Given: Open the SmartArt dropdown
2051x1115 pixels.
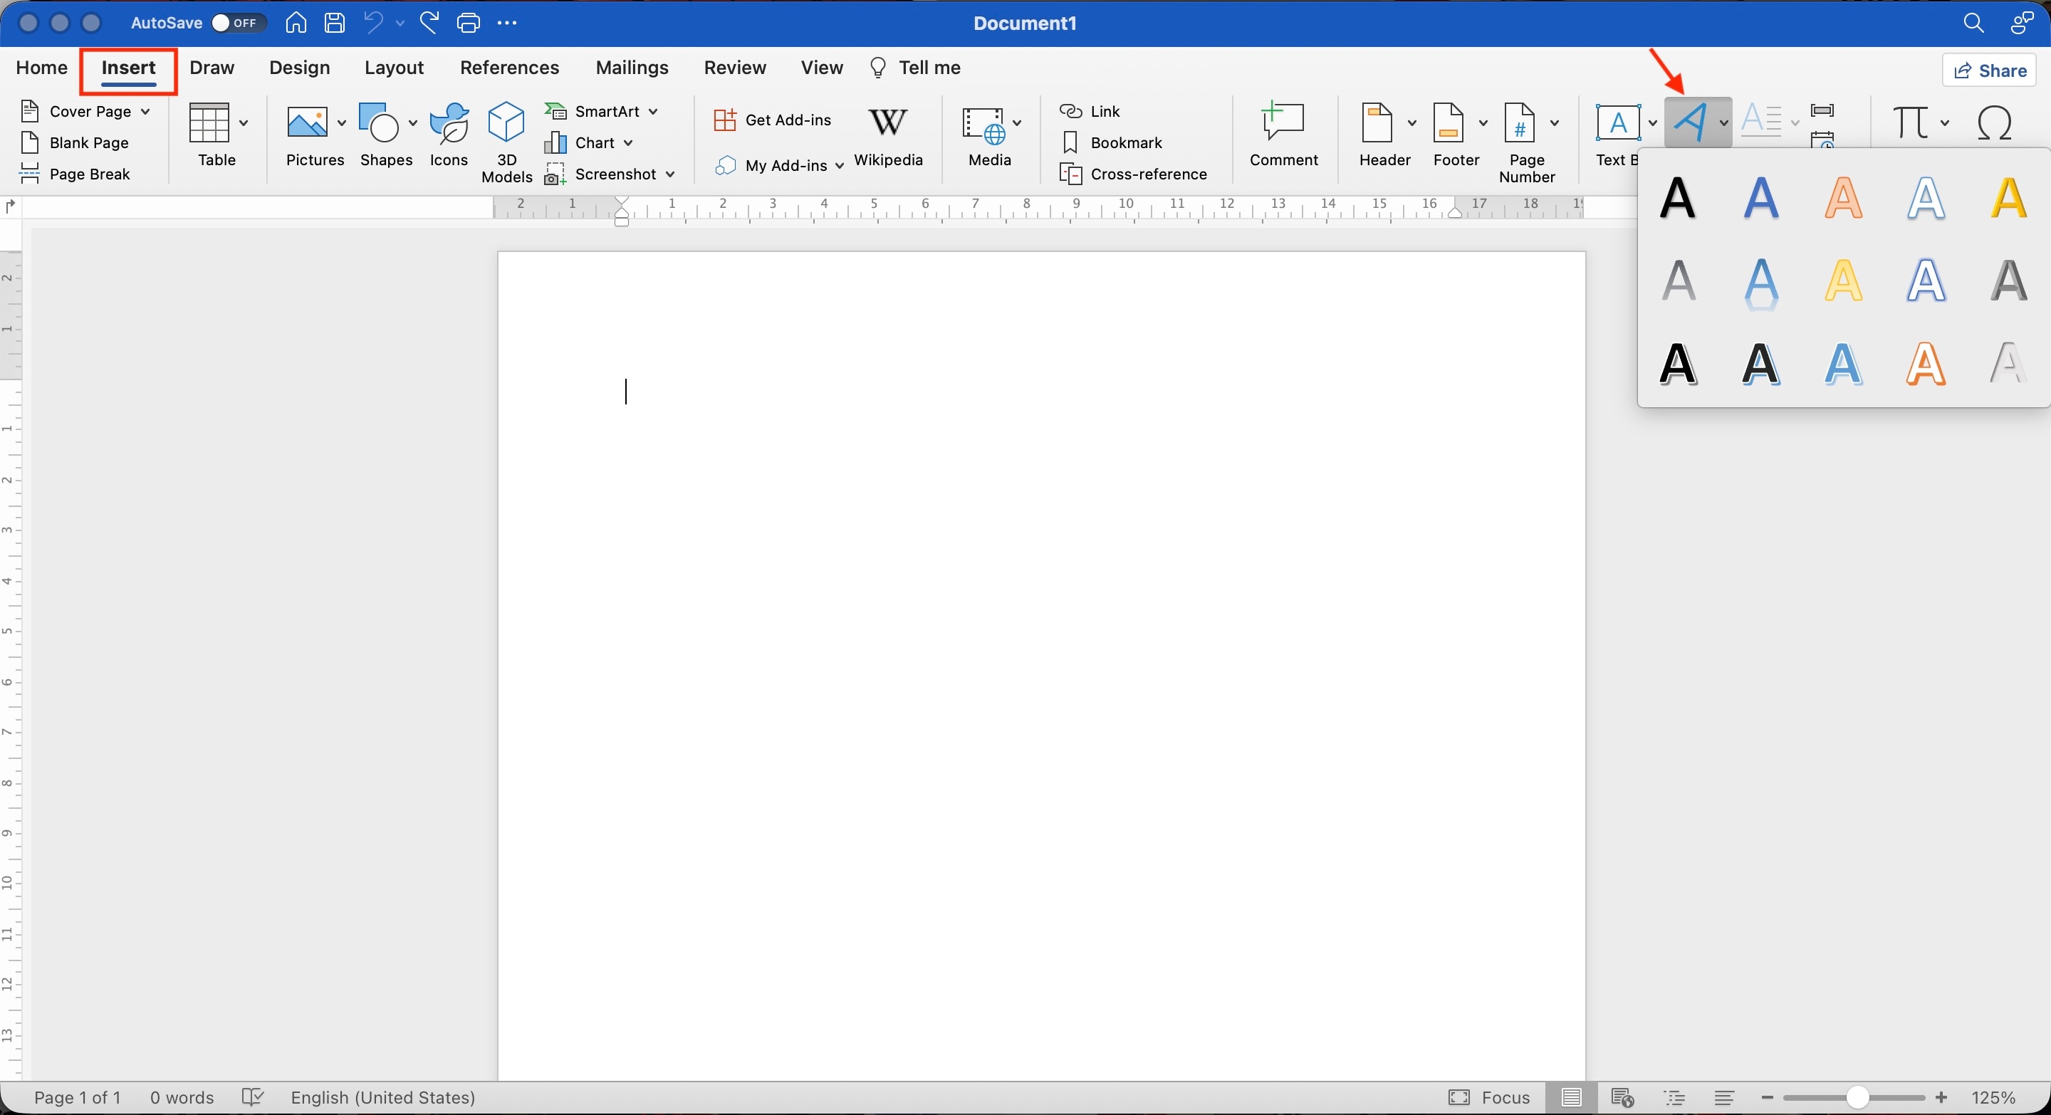Looking at the screenshot, I should (653, 111).
